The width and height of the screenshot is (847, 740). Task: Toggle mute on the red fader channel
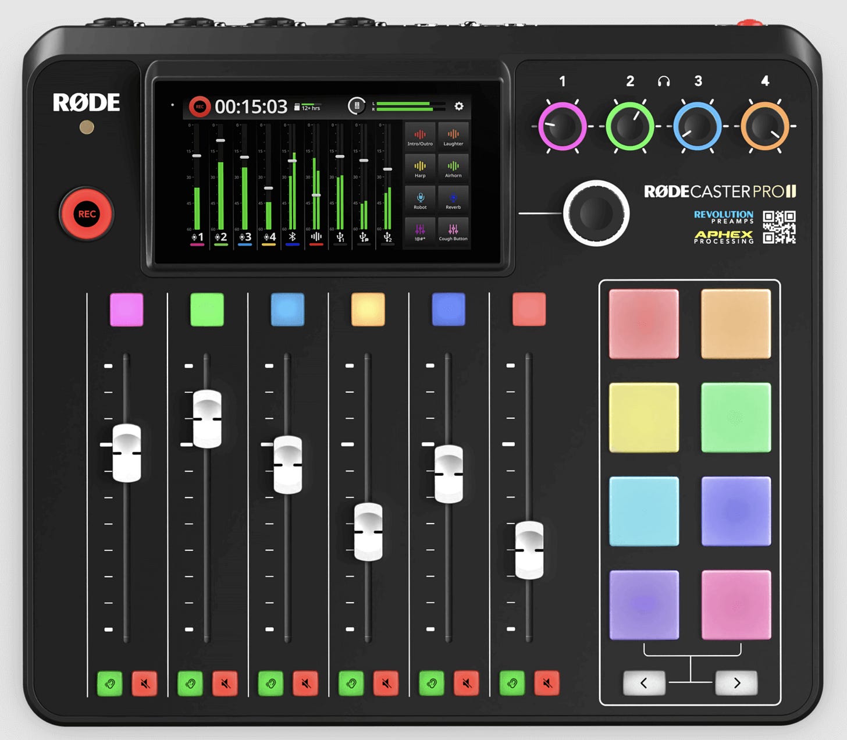point(547,684)
